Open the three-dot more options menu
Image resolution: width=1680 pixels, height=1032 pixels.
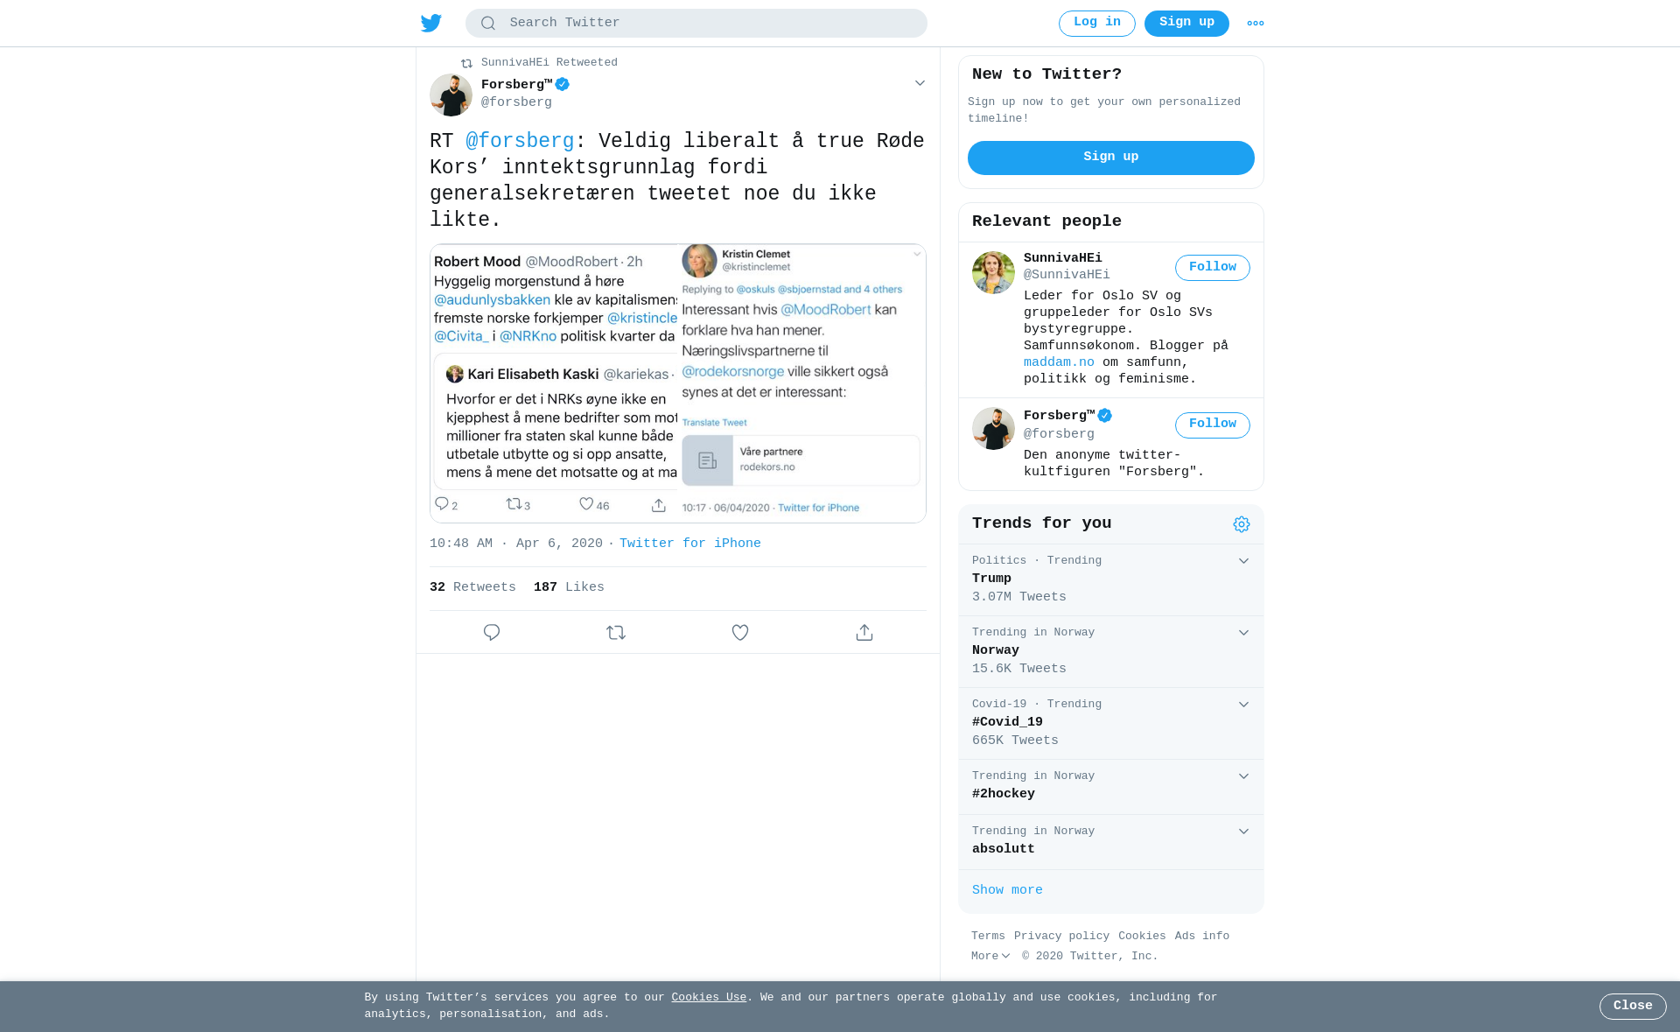click(x=1256, y=24)
